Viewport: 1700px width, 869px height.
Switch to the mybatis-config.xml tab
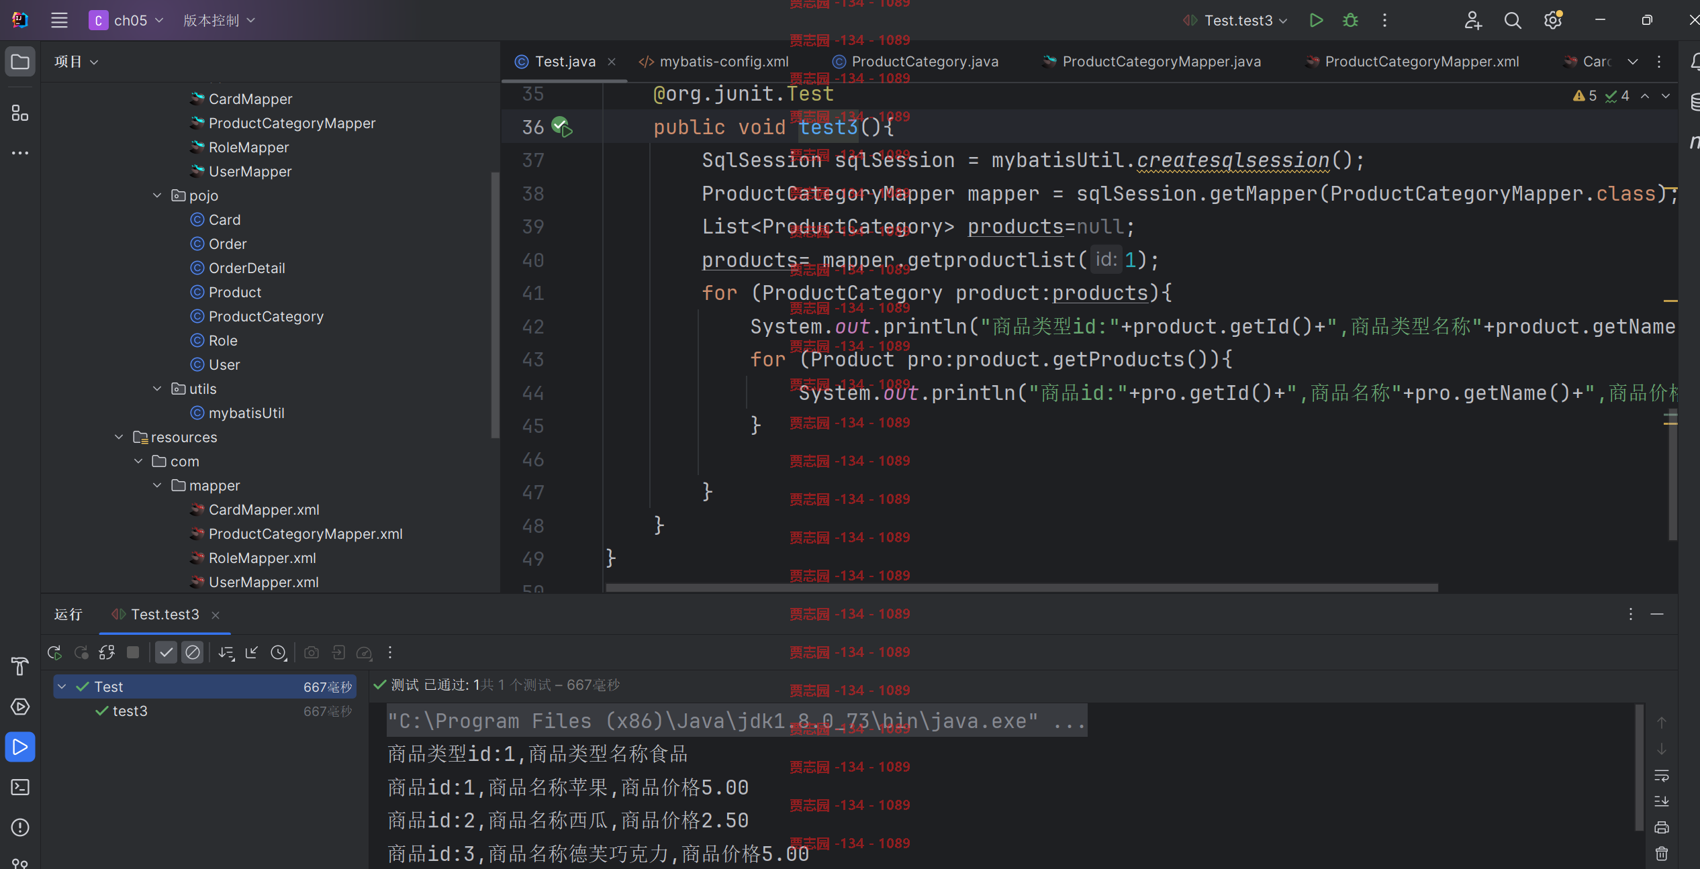point(714,62)
